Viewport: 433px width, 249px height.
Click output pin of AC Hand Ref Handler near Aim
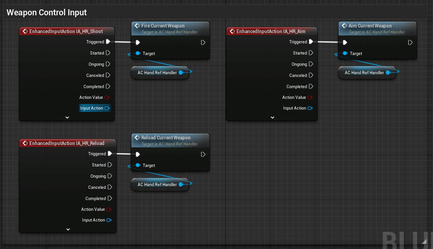[x=388, y=73]
